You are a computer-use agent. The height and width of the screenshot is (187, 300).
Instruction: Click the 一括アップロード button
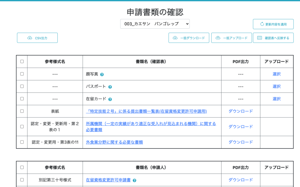click(231, 38)
